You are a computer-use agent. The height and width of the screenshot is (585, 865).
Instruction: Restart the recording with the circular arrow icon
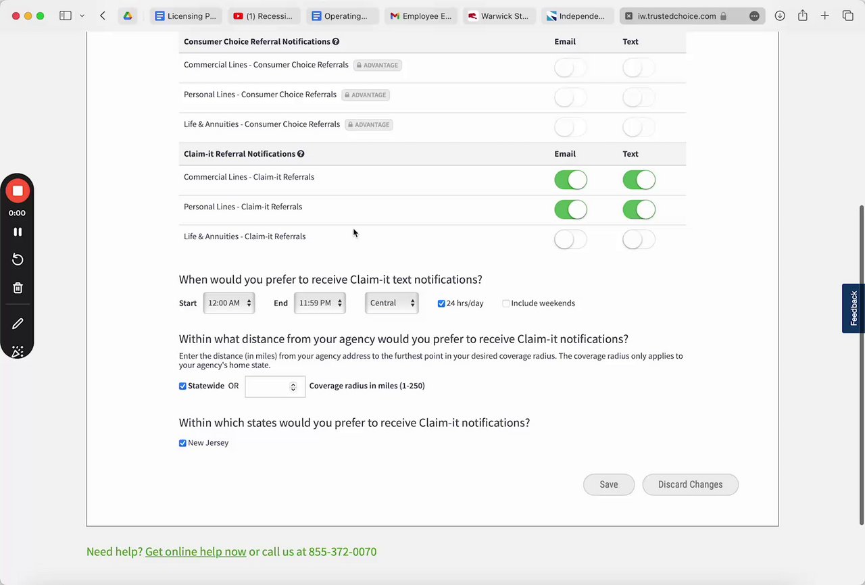pos(18,260)
